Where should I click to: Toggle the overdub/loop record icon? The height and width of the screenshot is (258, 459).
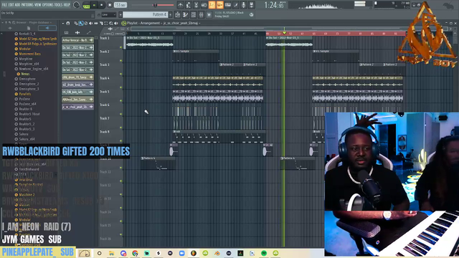[204, 5]
